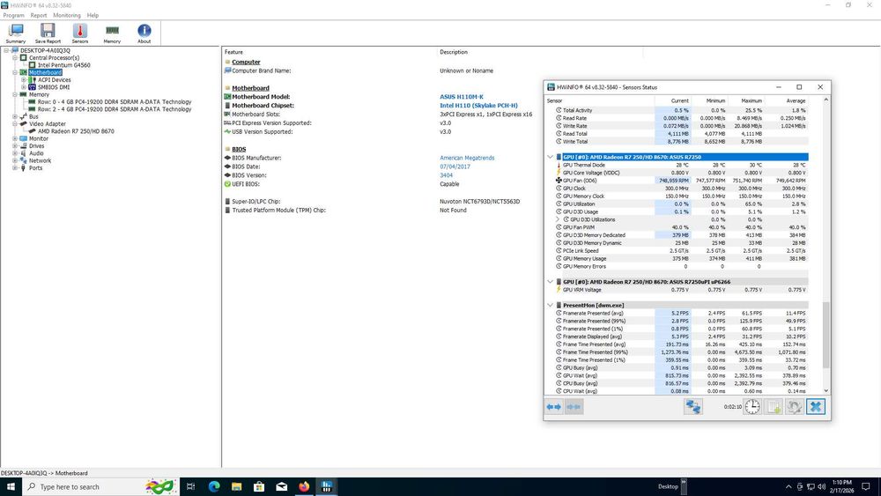Open the Report menu
The width and height of the screenshot is (881, 496).
click(x=39, y=15)
